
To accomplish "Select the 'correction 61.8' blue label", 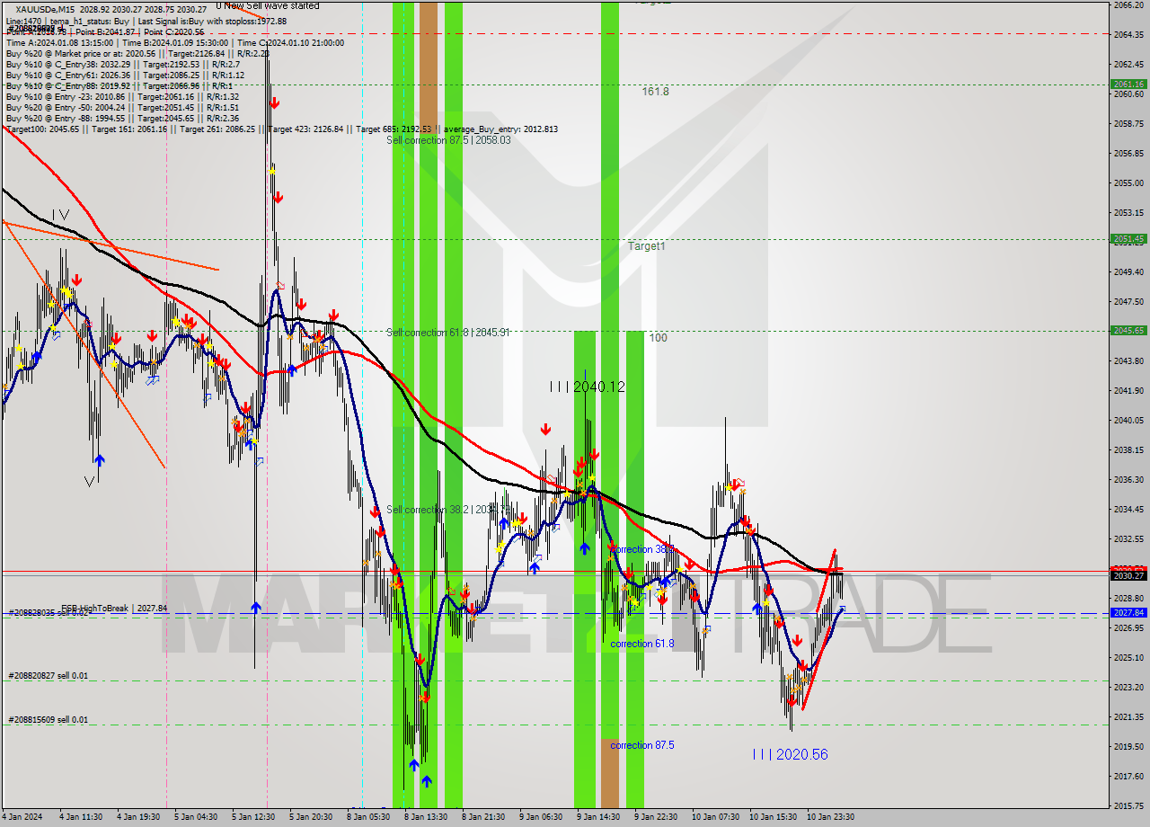I will 642,644.
